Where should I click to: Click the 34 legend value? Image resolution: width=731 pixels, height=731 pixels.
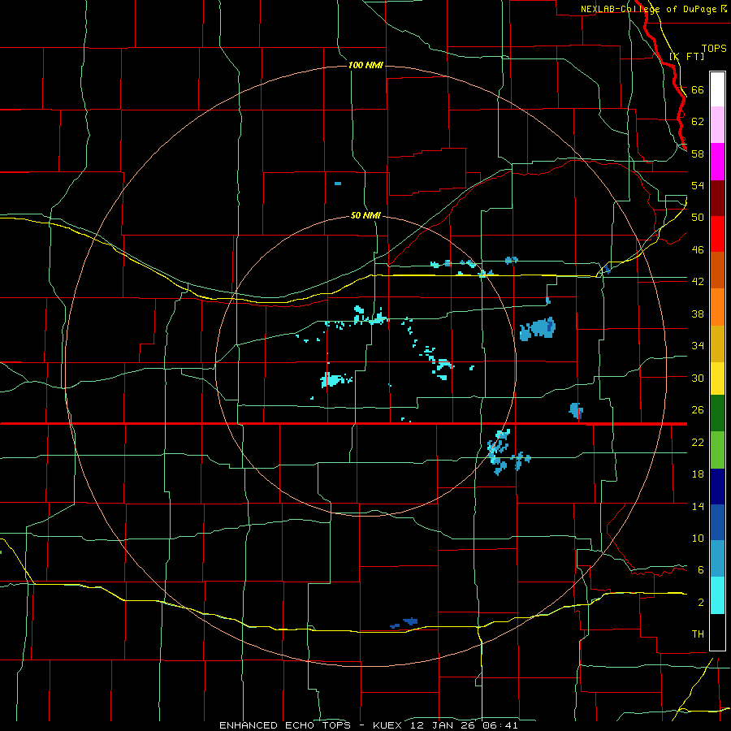click(698, 346)
